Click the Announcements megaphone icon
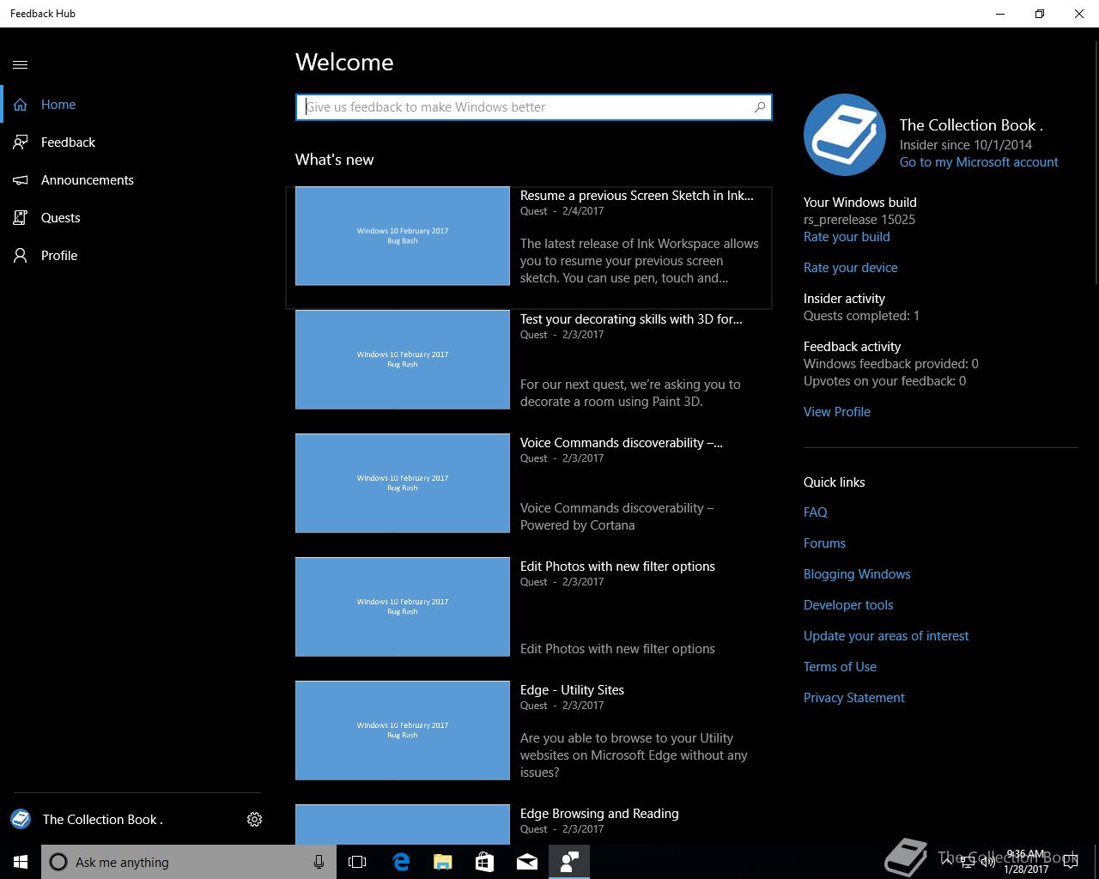The height and width of the screenshot is (879, 1099). 21,180
